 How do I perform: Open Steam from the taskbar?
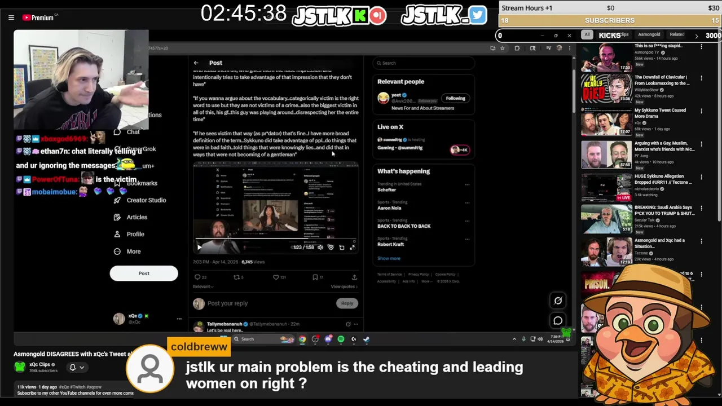[x=367, y=339]
